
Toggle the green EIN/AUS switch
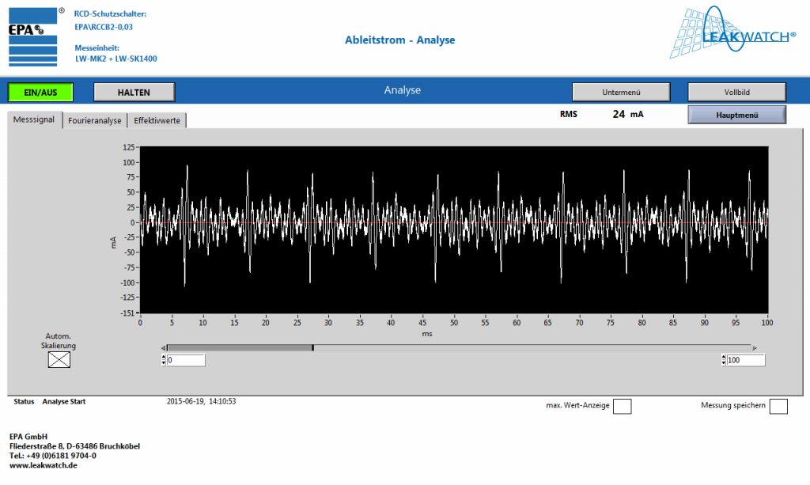click(40, 92)
